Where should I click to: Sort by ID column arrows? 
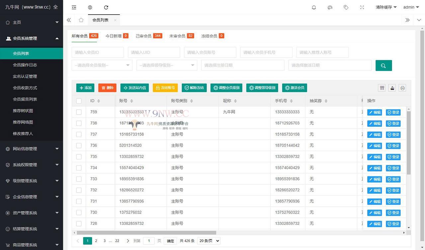[x=99, y=101]
